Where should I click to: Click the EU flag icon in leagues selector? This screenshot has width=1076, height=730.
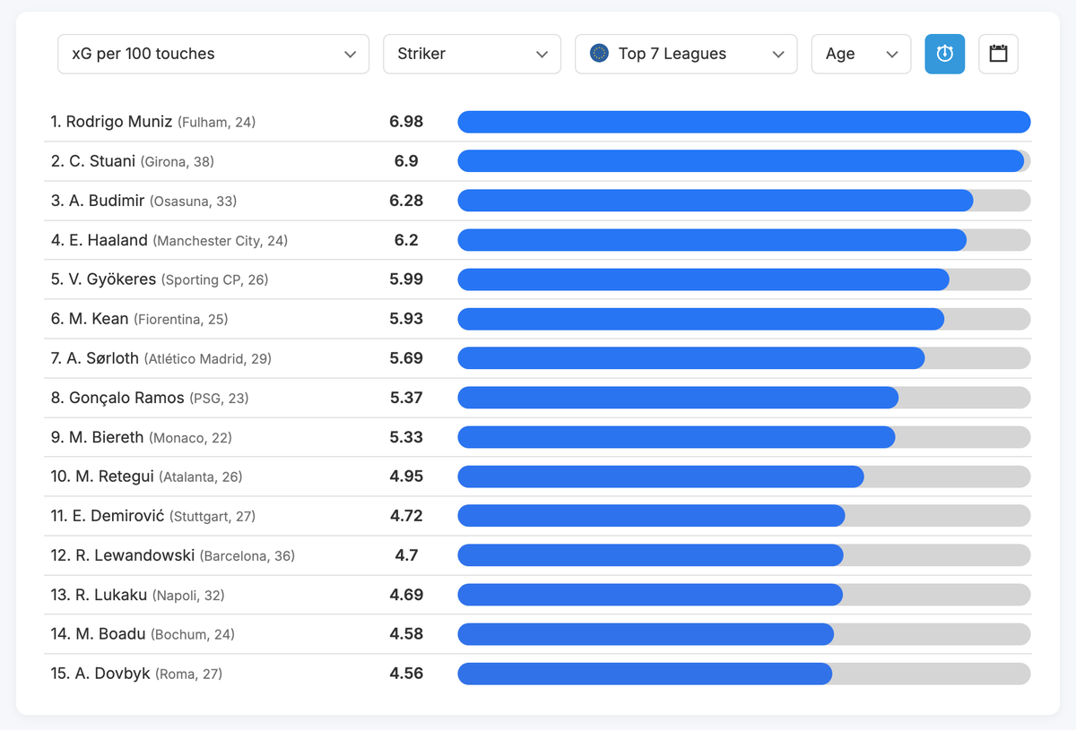pyautogui.click(x=600, y=54)
